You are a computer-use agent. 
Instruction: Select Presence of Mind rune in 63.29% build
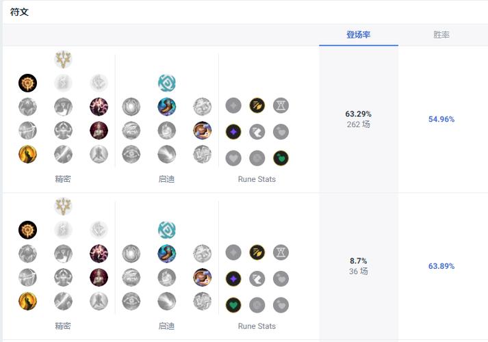(99, 107)
